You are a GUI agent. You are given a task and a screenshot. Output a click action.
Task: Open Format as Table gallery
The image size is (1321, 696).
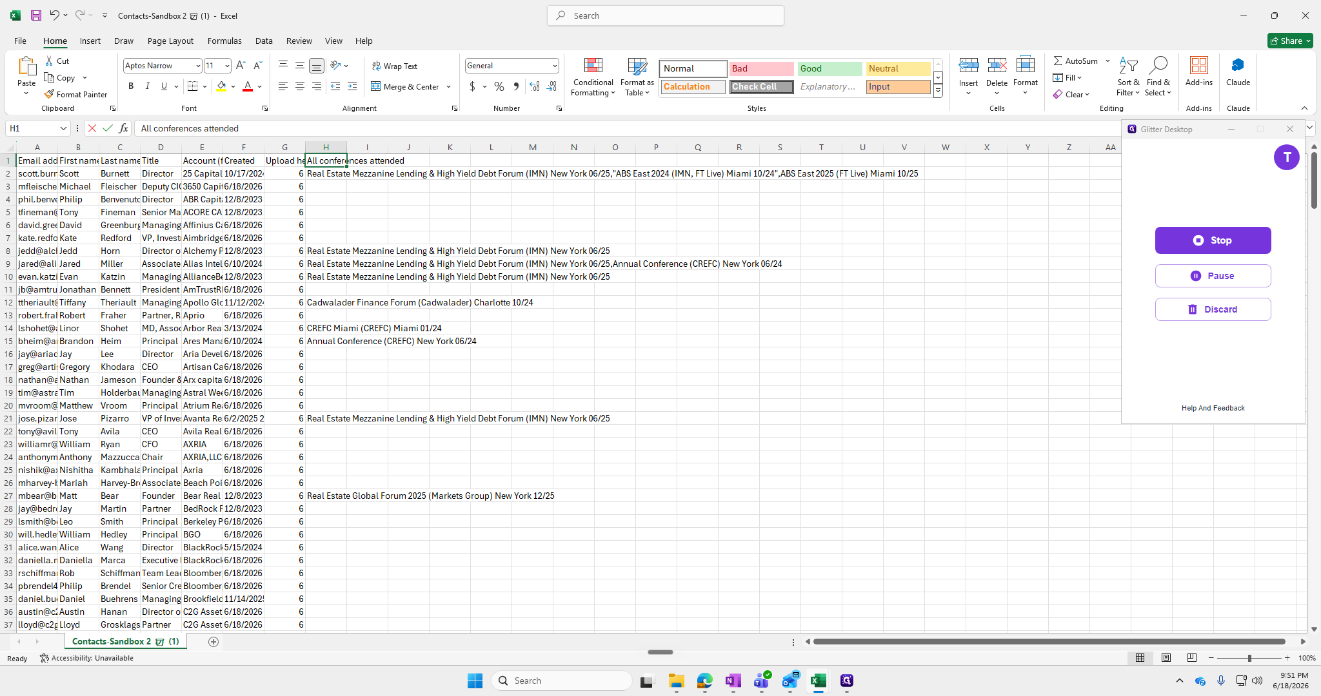(x=637, y=77)
